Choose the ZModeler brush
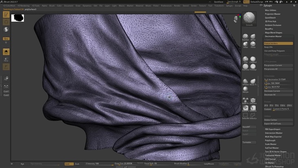Viewport: 298px width, 168px height. [x=253, y=101]
